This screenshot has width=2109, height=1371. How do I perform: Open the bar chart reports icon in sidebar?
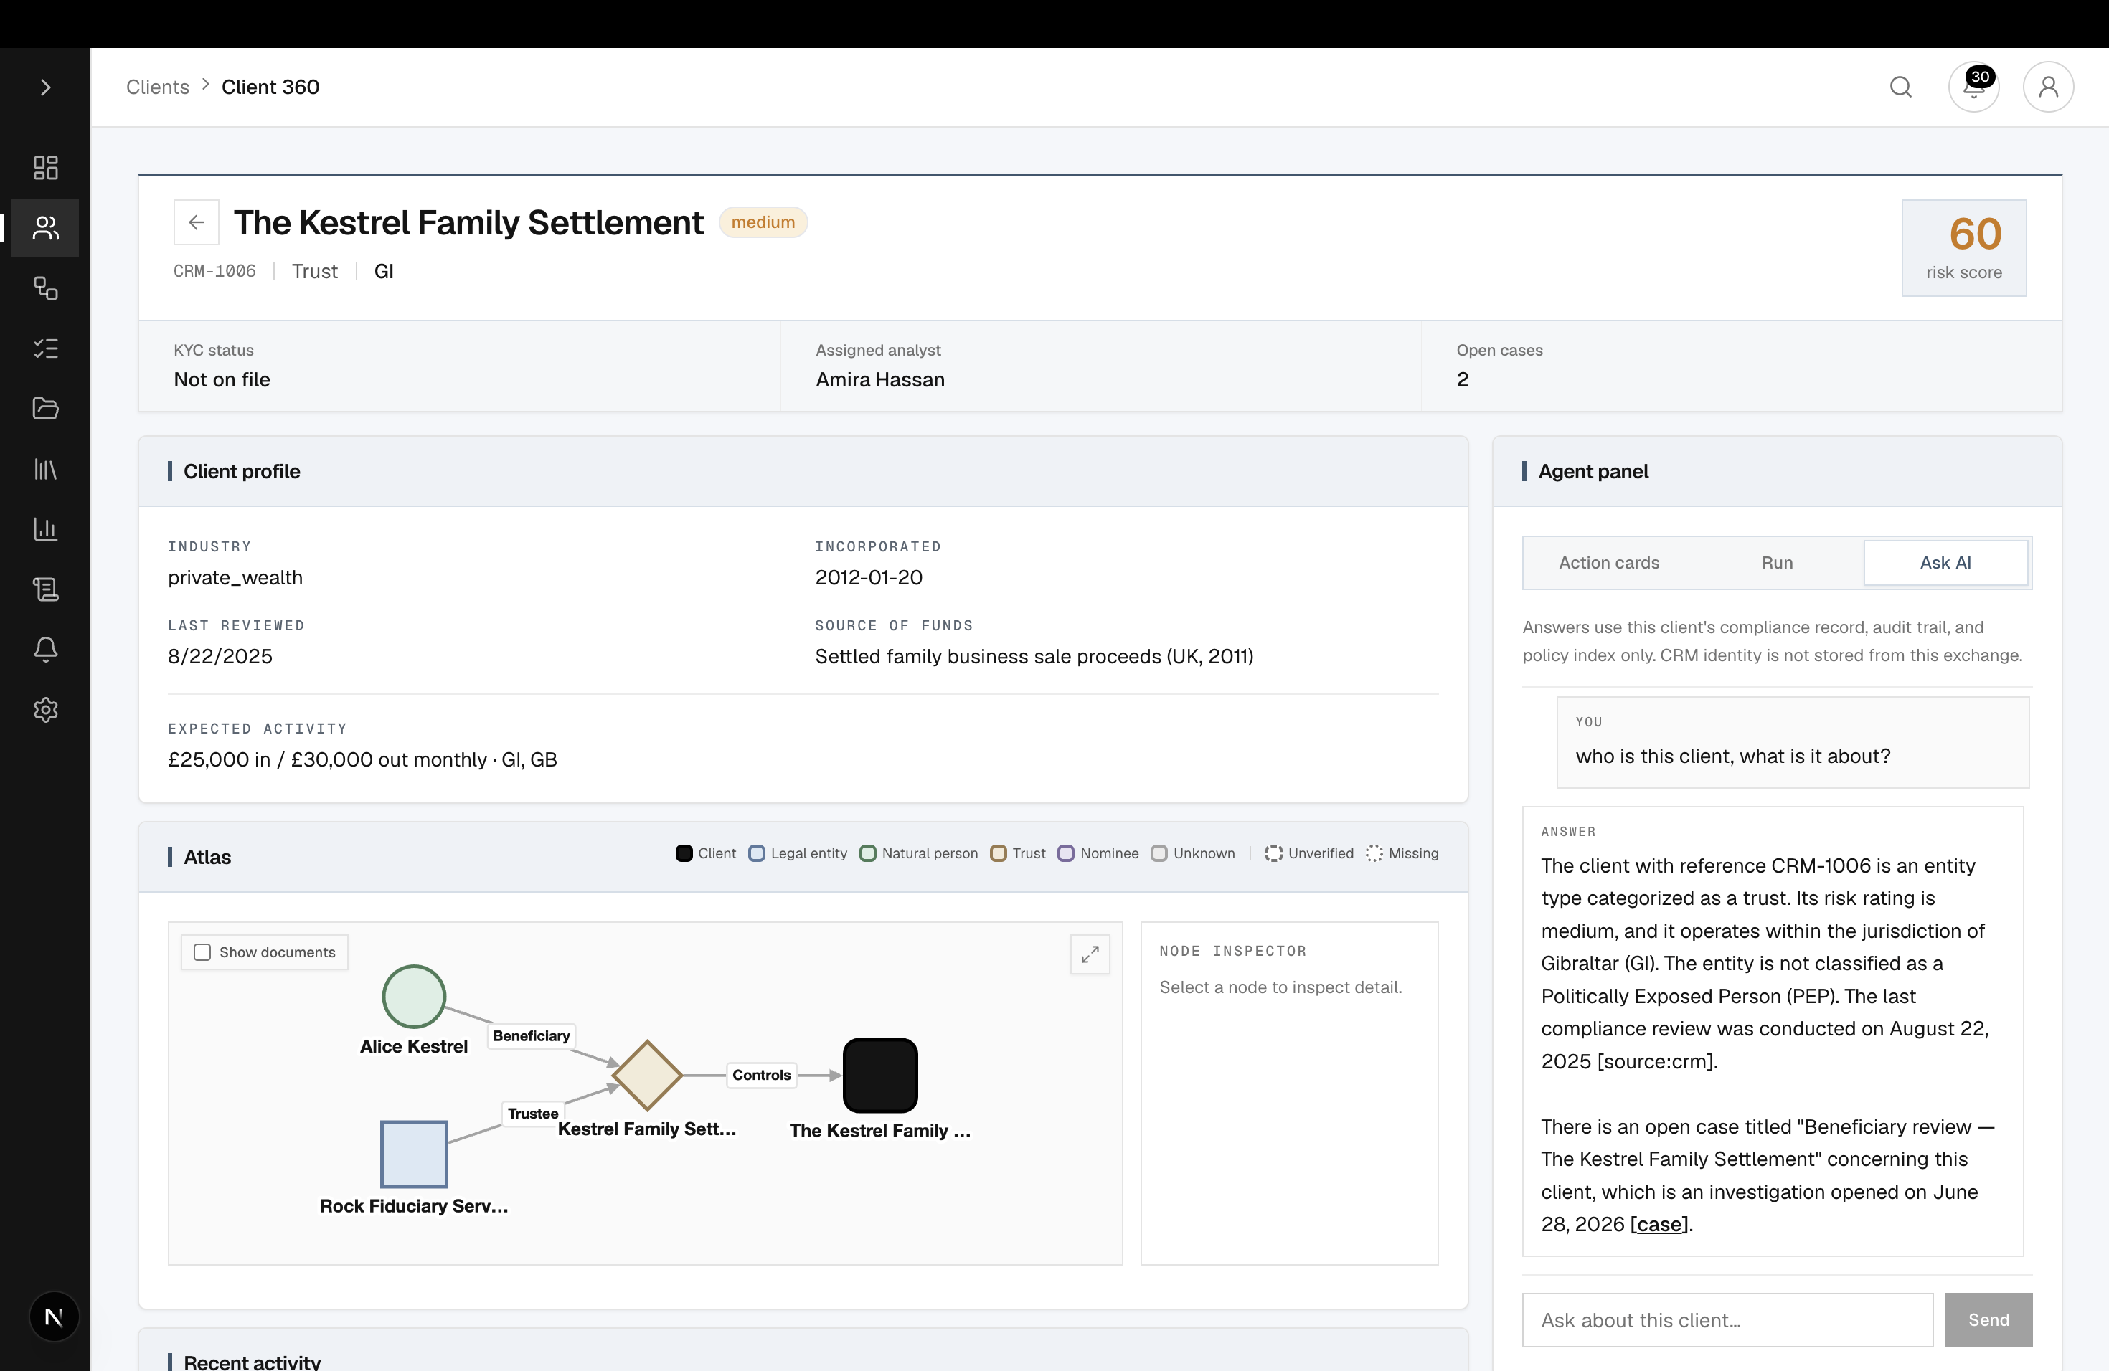coord(45,528)
